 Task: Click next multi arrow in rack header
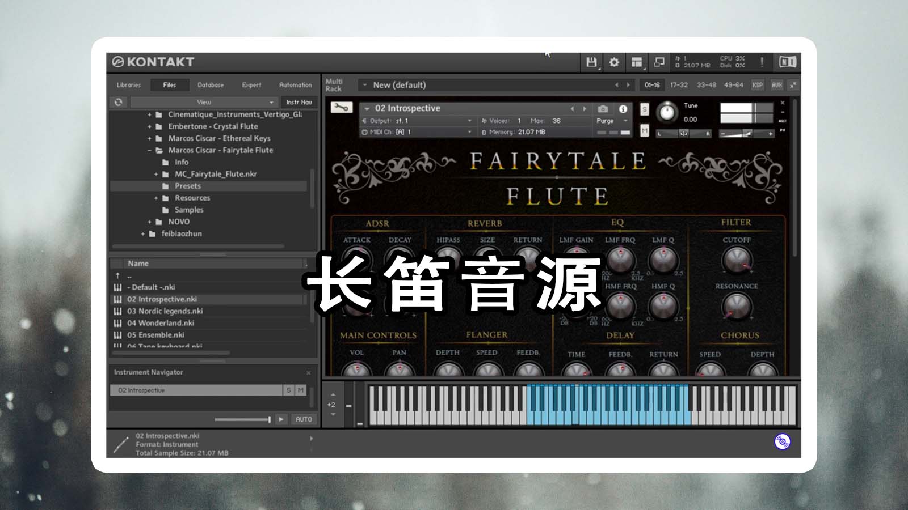pos(628,85)
